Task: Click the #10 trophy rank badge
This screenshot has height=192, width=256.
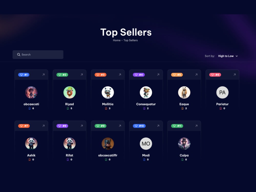Action: click(x=139, y=126)
